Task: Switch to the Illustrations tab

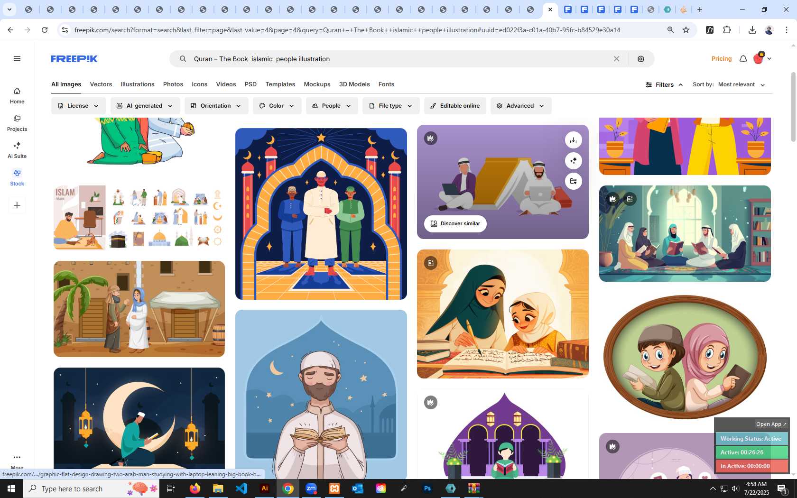Action: coord(138,84)
